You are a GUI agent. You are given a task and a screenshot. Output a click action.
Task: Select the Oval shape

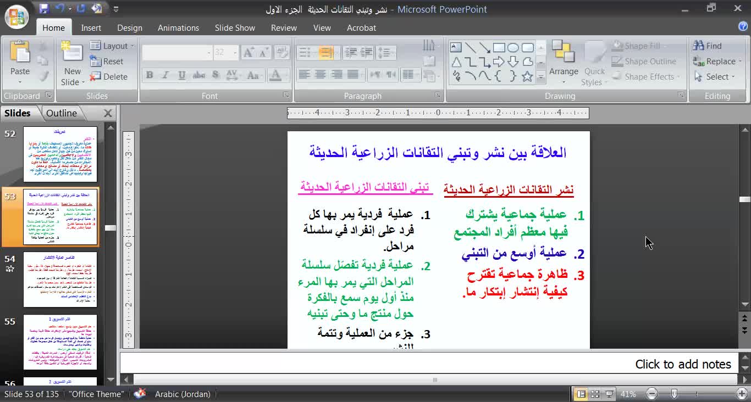click(x=513, y=47)
